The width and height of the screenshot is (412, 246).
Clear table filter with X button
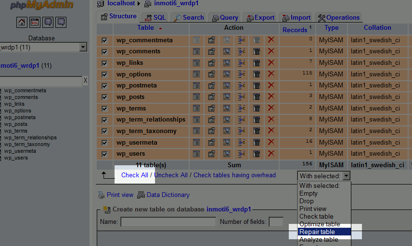[x=85, y=80]
